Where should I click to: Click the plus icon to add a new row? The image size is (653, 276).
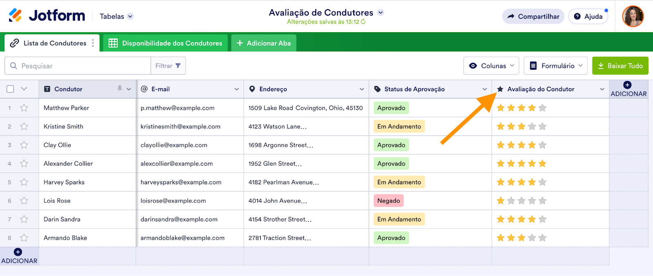(x=18, y=252)
